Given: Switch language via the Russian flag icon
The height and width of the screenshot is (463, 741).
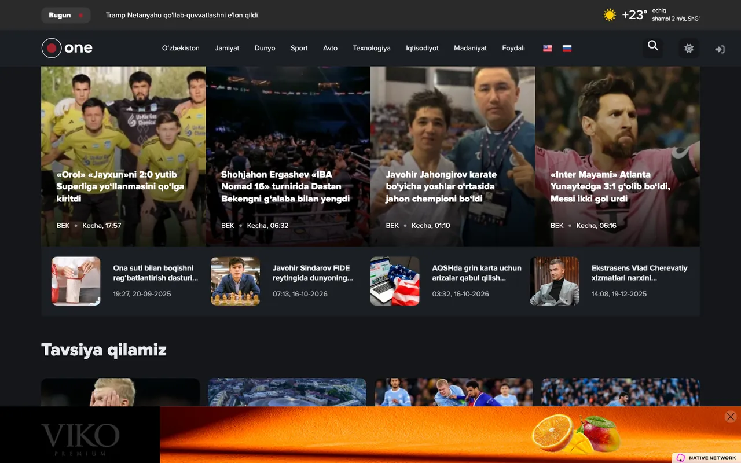Looking at the screenshot, I should [567, 49].
